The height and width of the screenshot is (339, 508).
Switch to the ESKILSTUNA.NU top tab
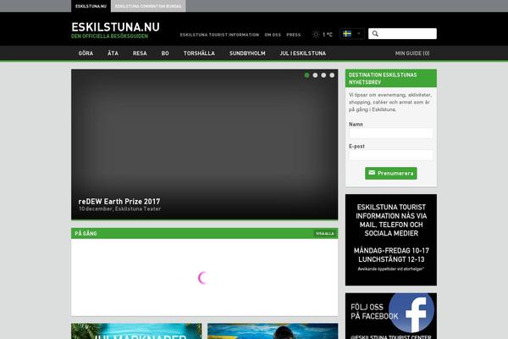[x=91, y=6]
